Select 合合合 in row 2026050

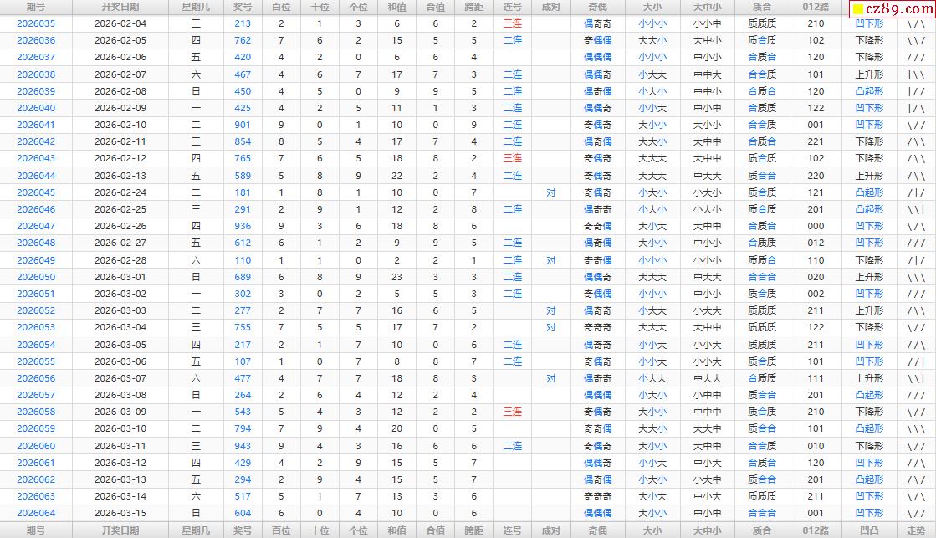761,277
